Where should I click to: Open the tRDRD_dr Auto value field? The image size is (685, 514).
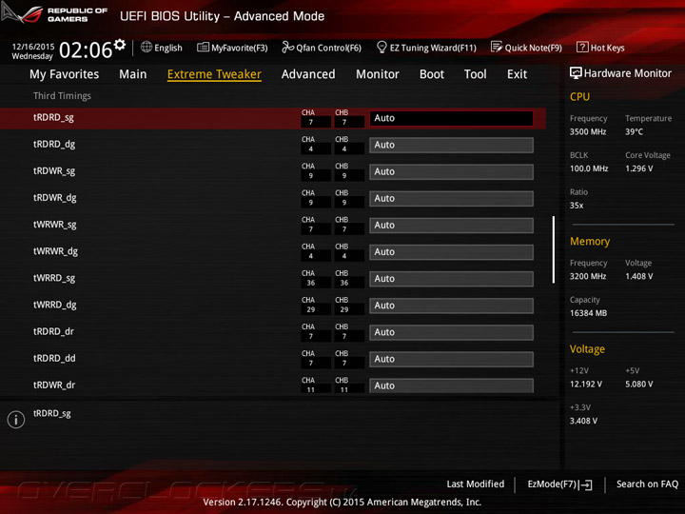click(x=451, y=332)
